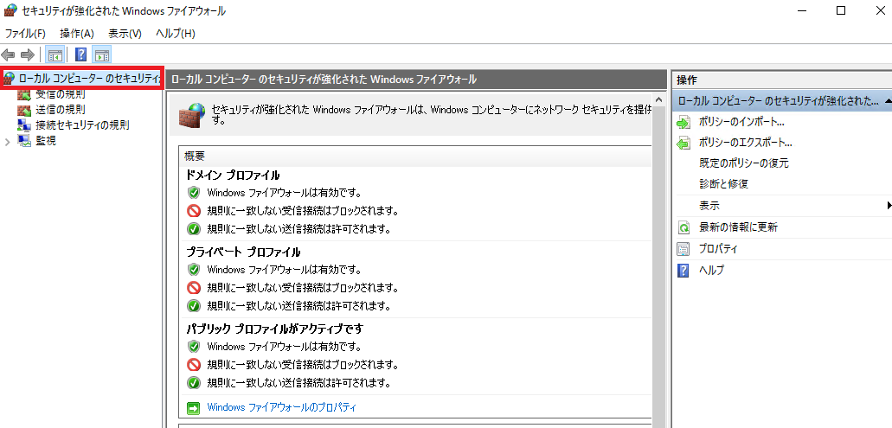Open the ヘルプ(H) menu
The height and width of the screenshot is (428, 892).
[x=176, y=34]
